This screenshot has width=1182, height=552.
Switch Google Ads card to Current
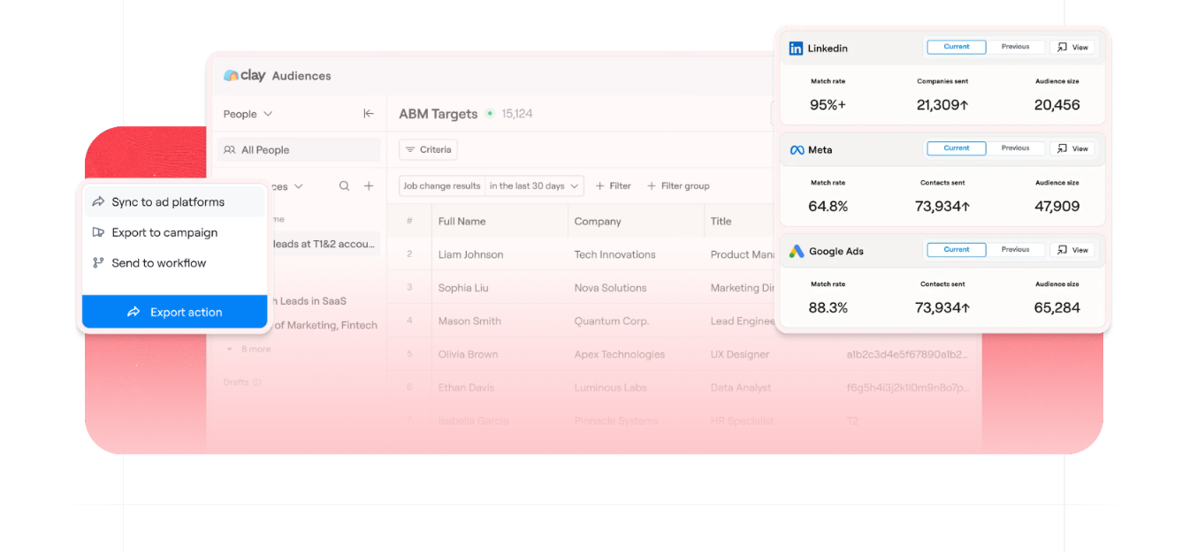(957, 250)
